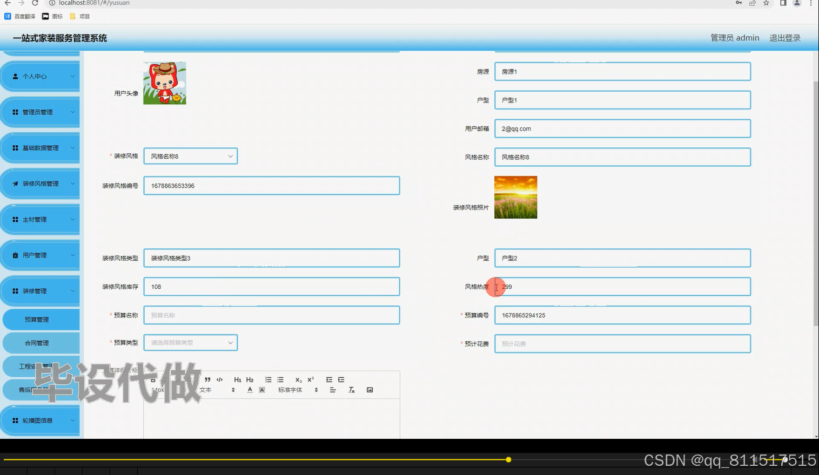
Task: Insert an image into the editor
Action: pos(370,390)
